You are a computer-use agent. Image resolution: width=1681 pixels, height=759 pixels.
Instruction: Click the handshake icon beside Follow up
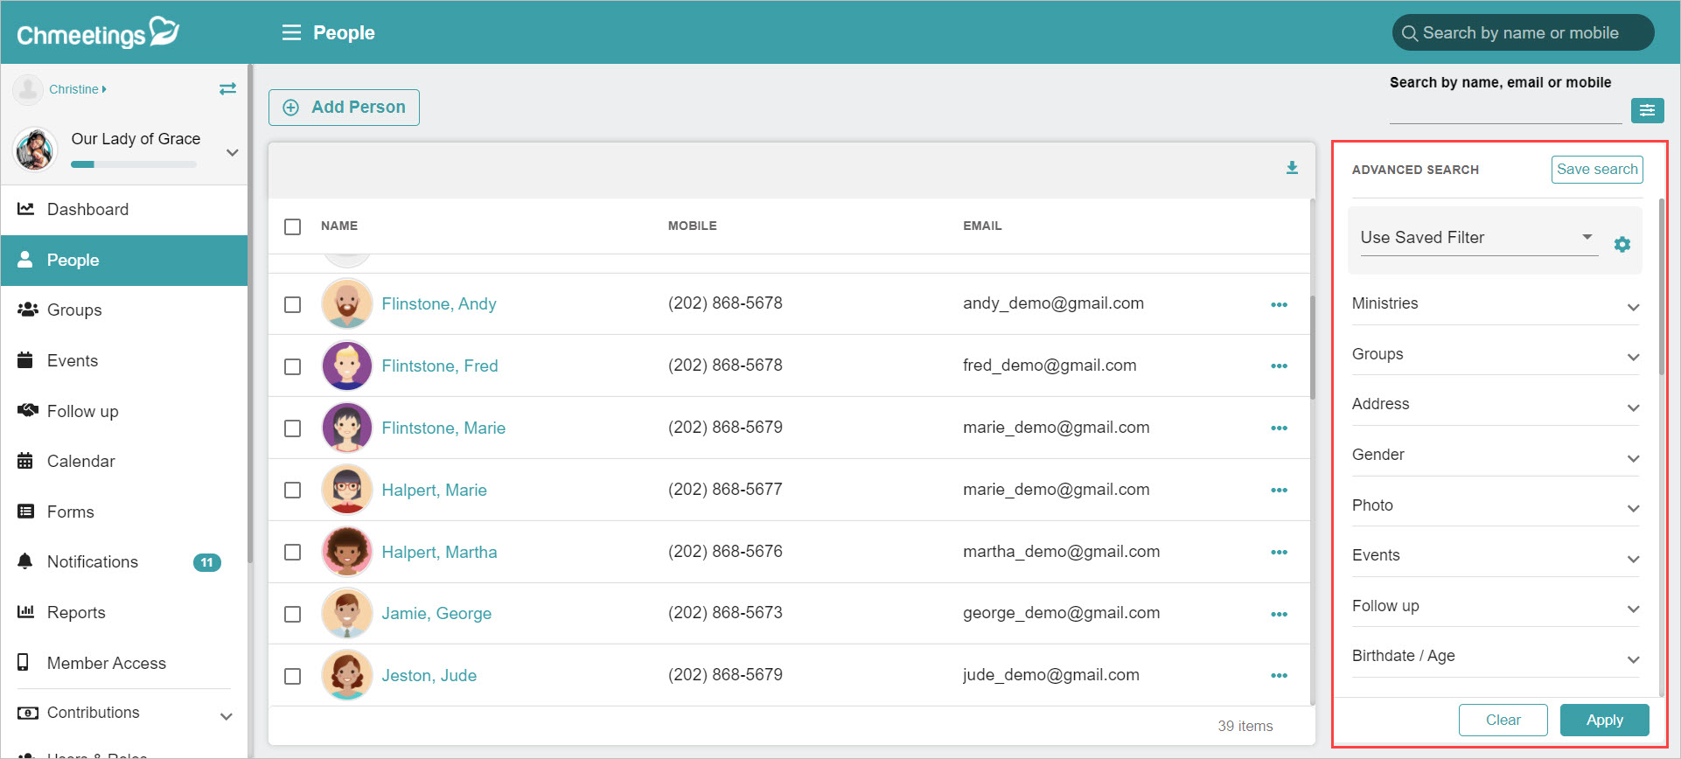[x=27, y=410]
